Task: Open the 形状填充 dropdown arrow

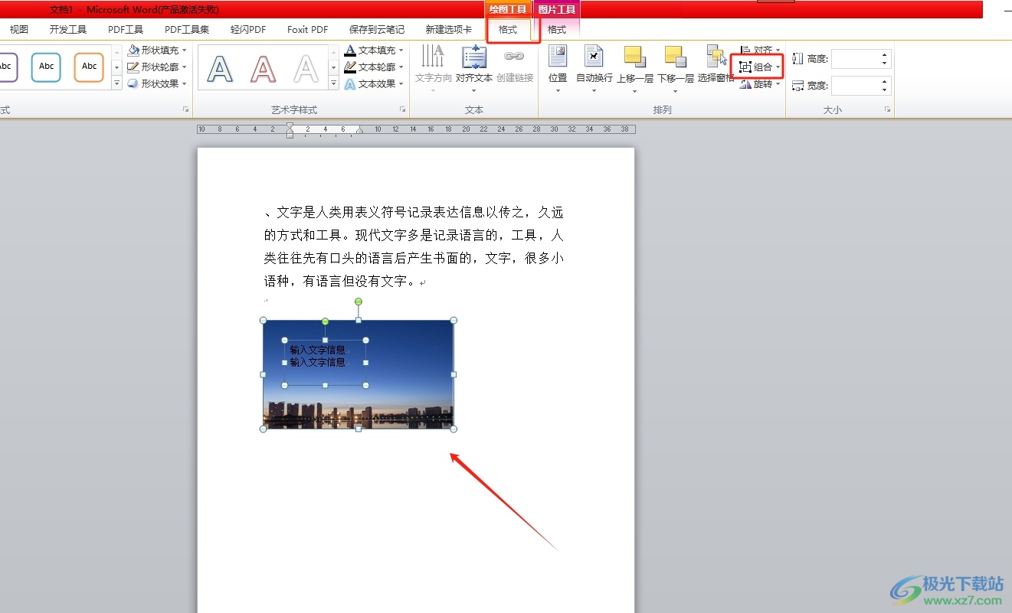Action: coord(185,51)
